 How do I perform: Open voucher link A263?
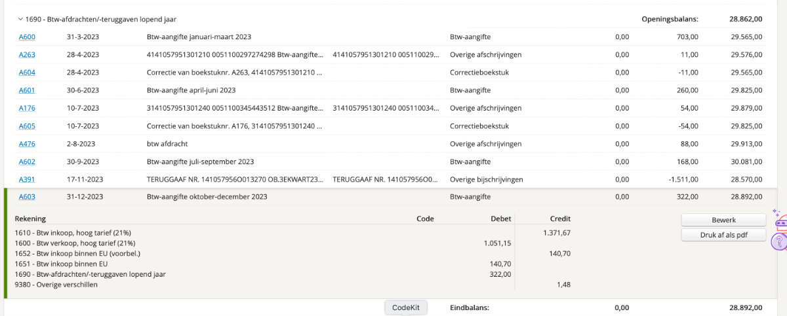[x=27, y=54]
